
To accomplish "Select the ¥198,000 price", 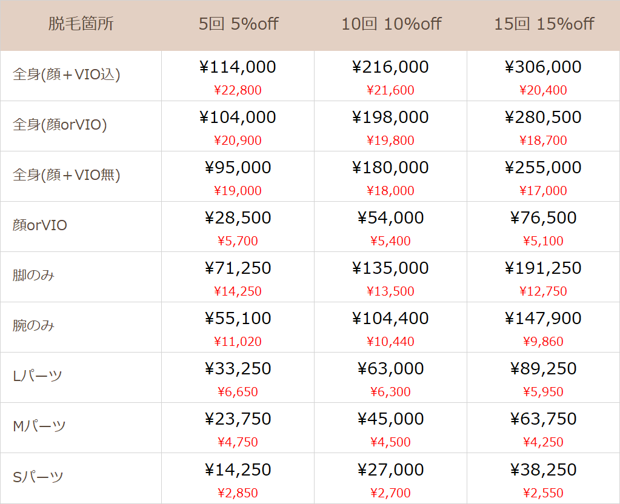I will coord(390,117).
